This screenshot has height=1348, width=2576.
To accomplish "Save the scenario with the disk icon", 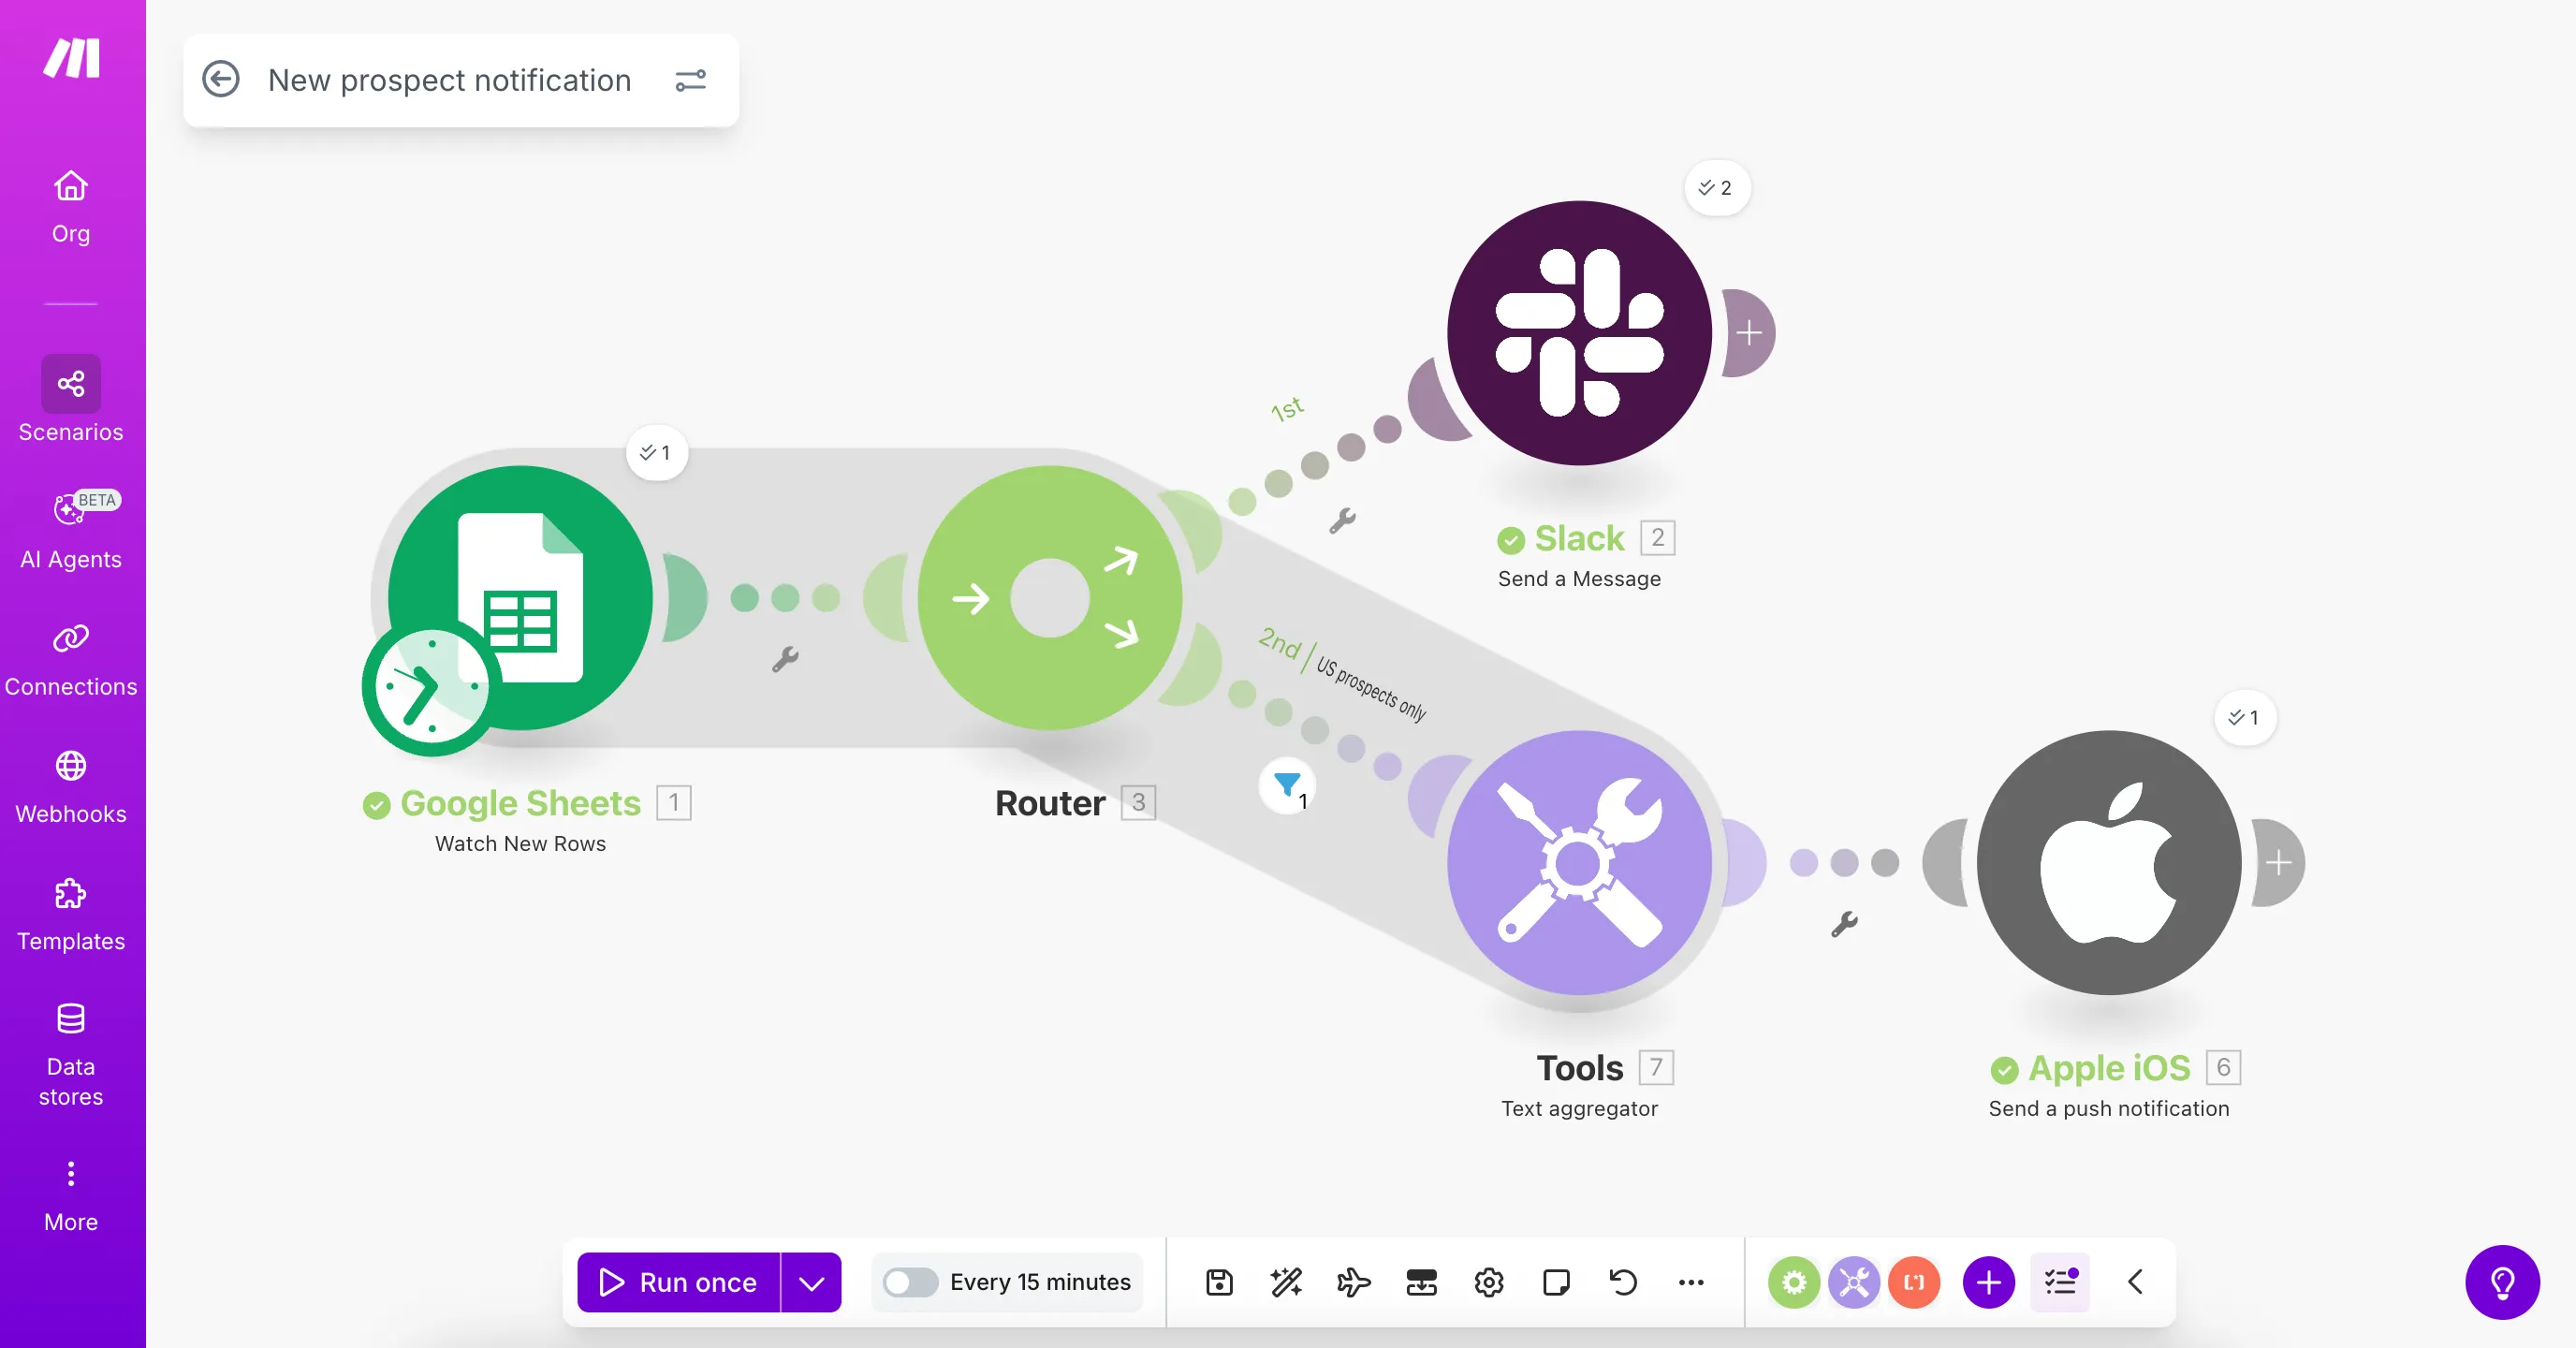I will 1219,1282.
